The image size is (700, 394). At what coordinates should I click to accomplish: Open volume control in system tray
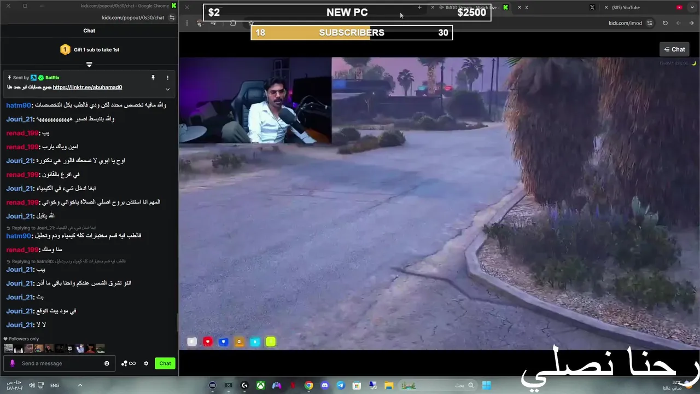(x=32, y=385)
